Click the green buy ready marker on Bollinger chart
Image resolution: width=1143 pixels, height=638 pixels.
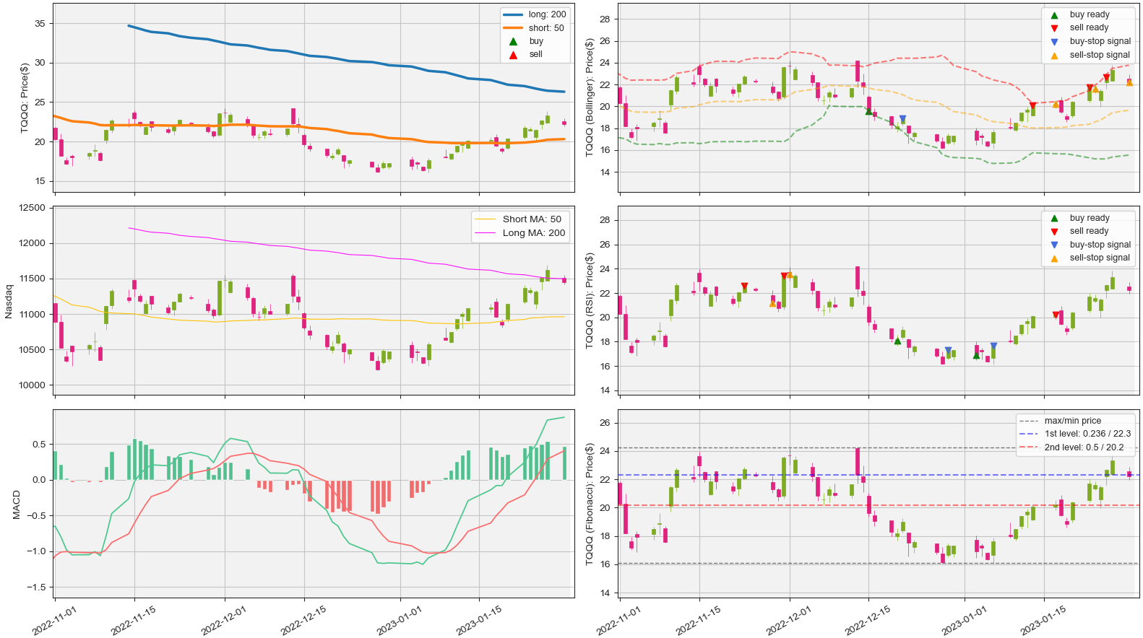pos(868,111)
